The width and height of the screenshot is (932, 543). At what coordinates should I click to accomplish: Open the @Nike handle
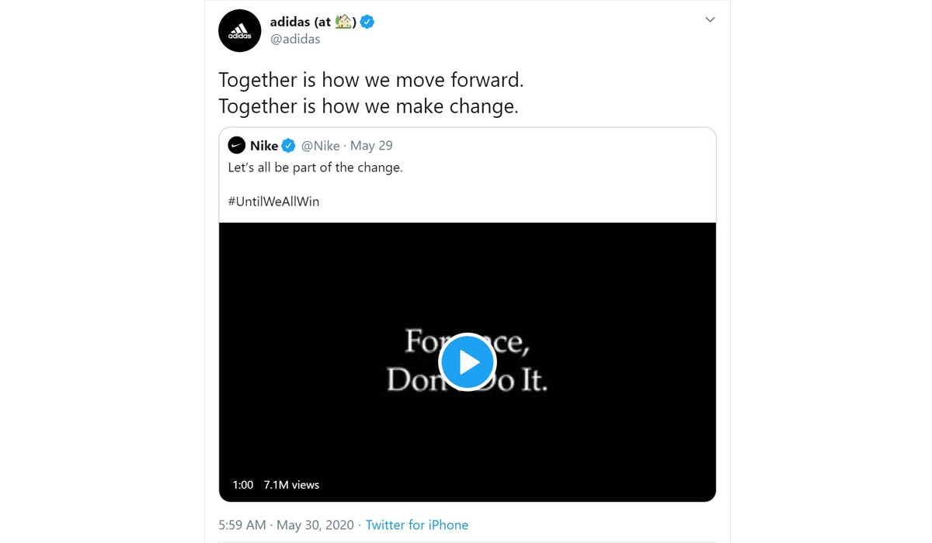click(x=320, y=145)
